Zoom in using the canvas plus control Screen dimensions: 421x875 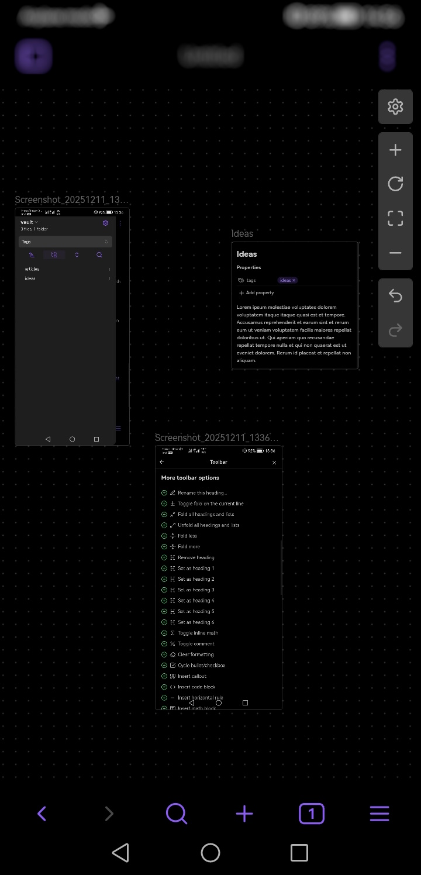pos(395,150)
